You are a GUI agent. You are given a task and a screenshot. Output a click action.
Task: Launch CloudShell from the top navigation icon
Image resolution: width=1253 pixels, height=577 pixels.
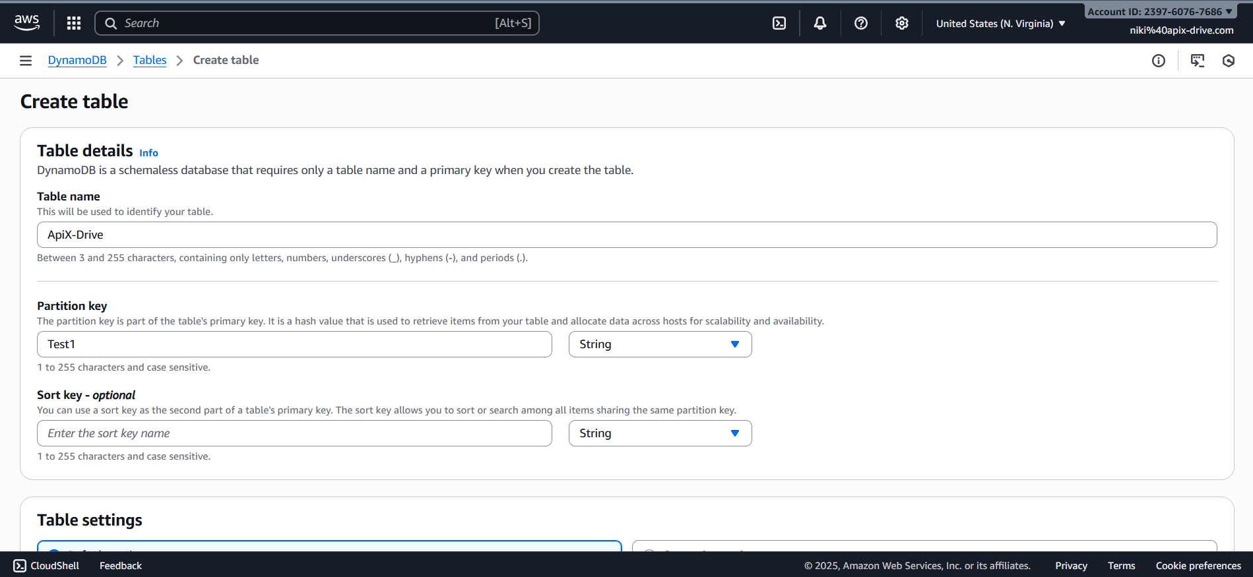click(x=779, y=23)
